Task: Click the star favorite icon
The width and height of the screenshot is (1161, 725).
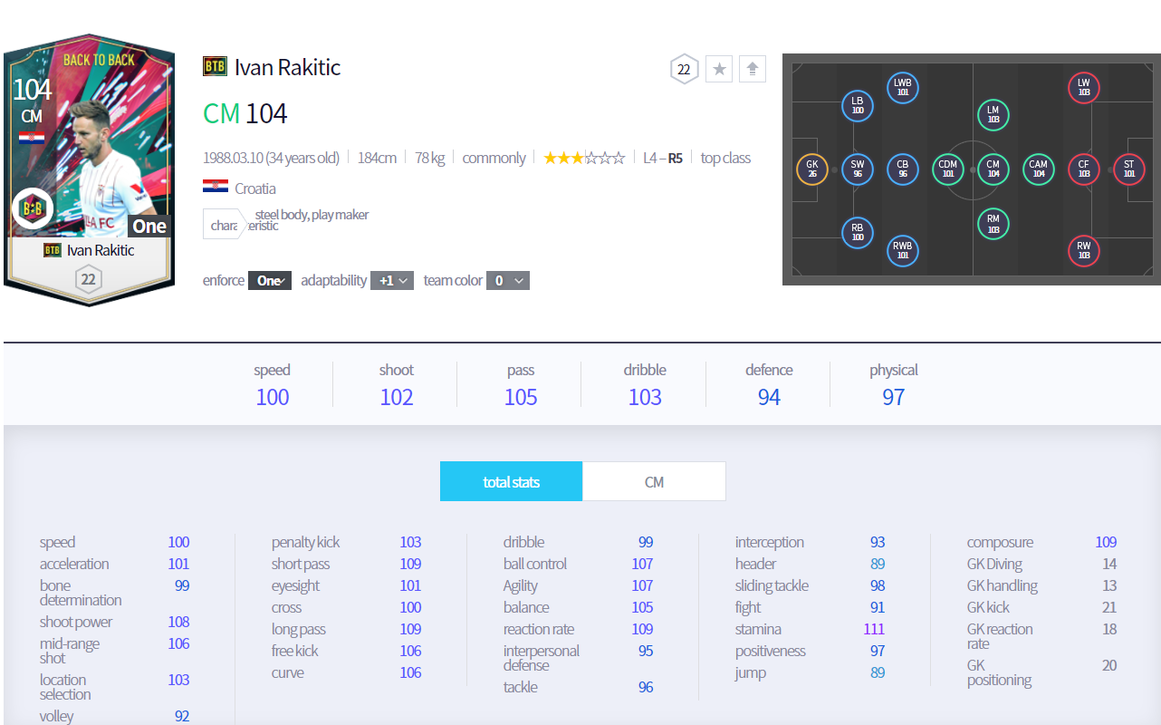Action: 719,69
